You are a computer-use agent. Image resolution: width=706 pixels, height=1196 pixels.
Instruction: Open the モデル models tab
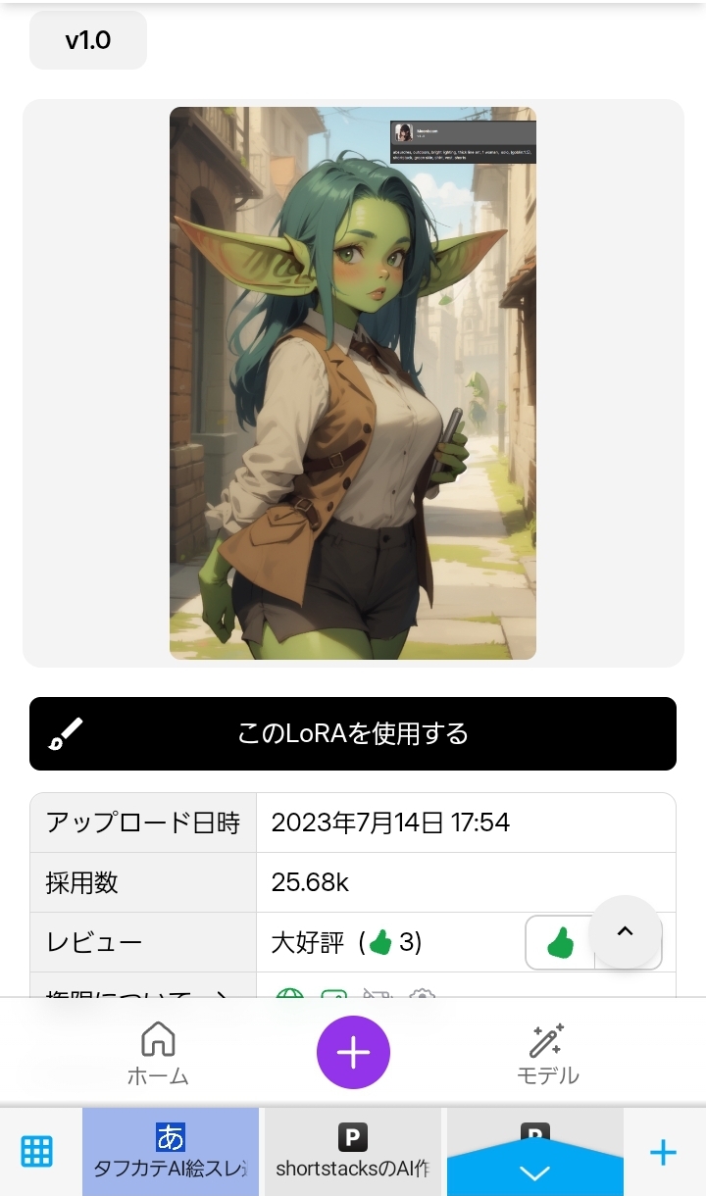[x=547, y=1053]
